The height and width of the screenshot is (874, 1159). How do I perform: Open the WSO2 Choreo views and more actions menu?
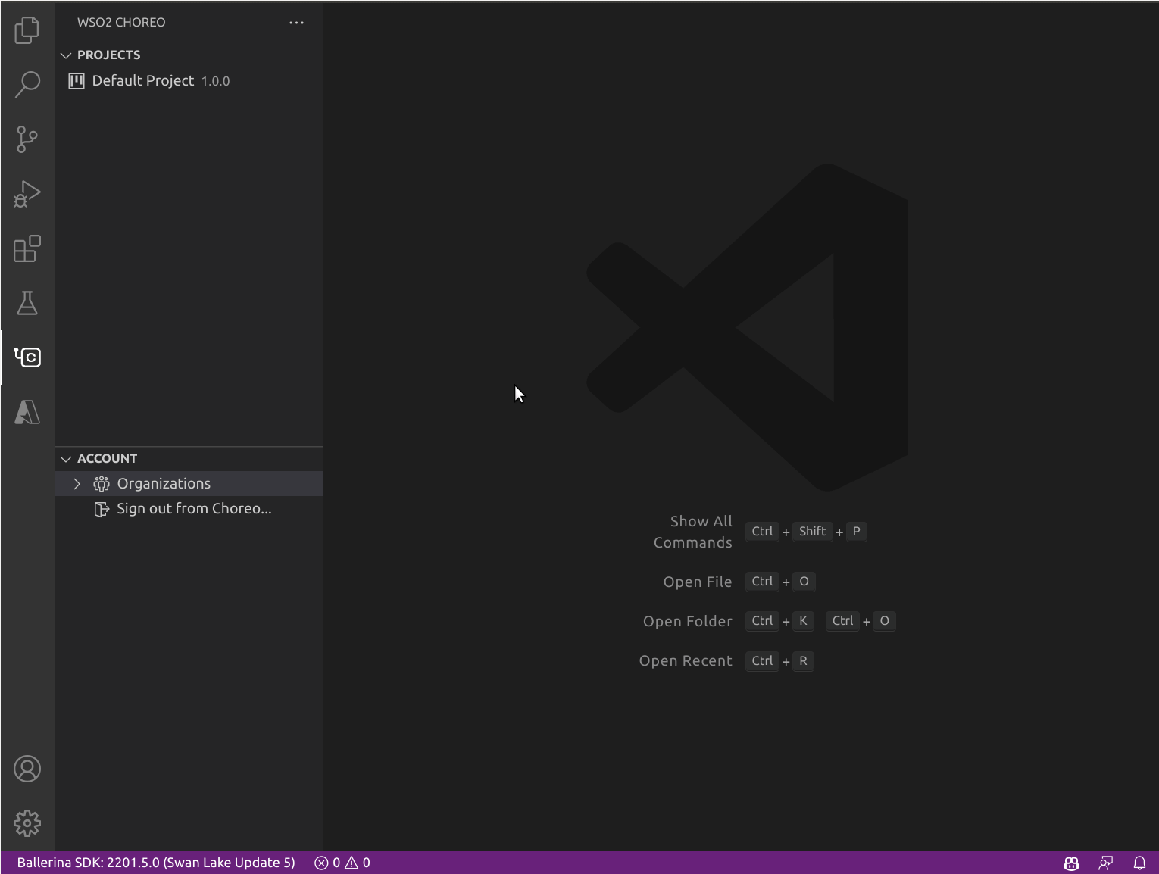point(296,23)
